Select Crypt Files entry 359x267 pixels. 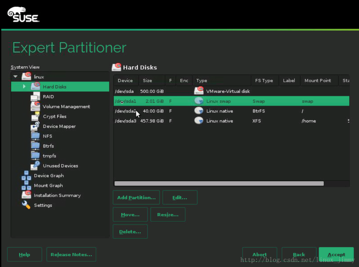(x=55, y=116)
